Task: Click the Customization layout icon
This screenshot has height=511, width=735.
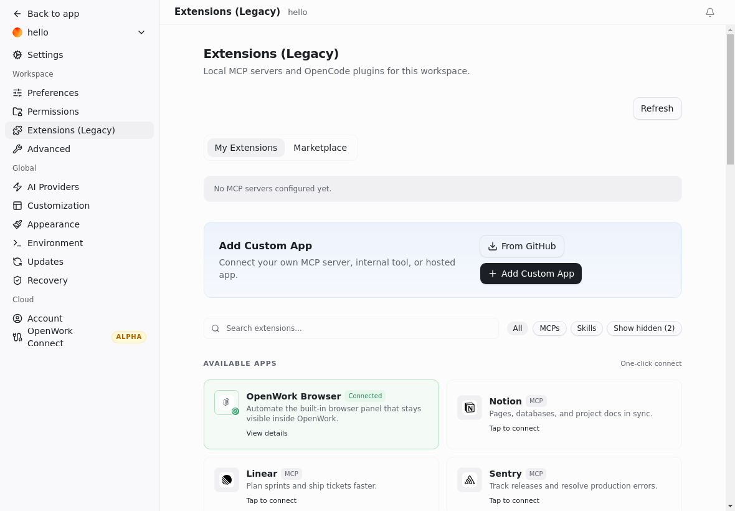Action: tap(17, 206)
